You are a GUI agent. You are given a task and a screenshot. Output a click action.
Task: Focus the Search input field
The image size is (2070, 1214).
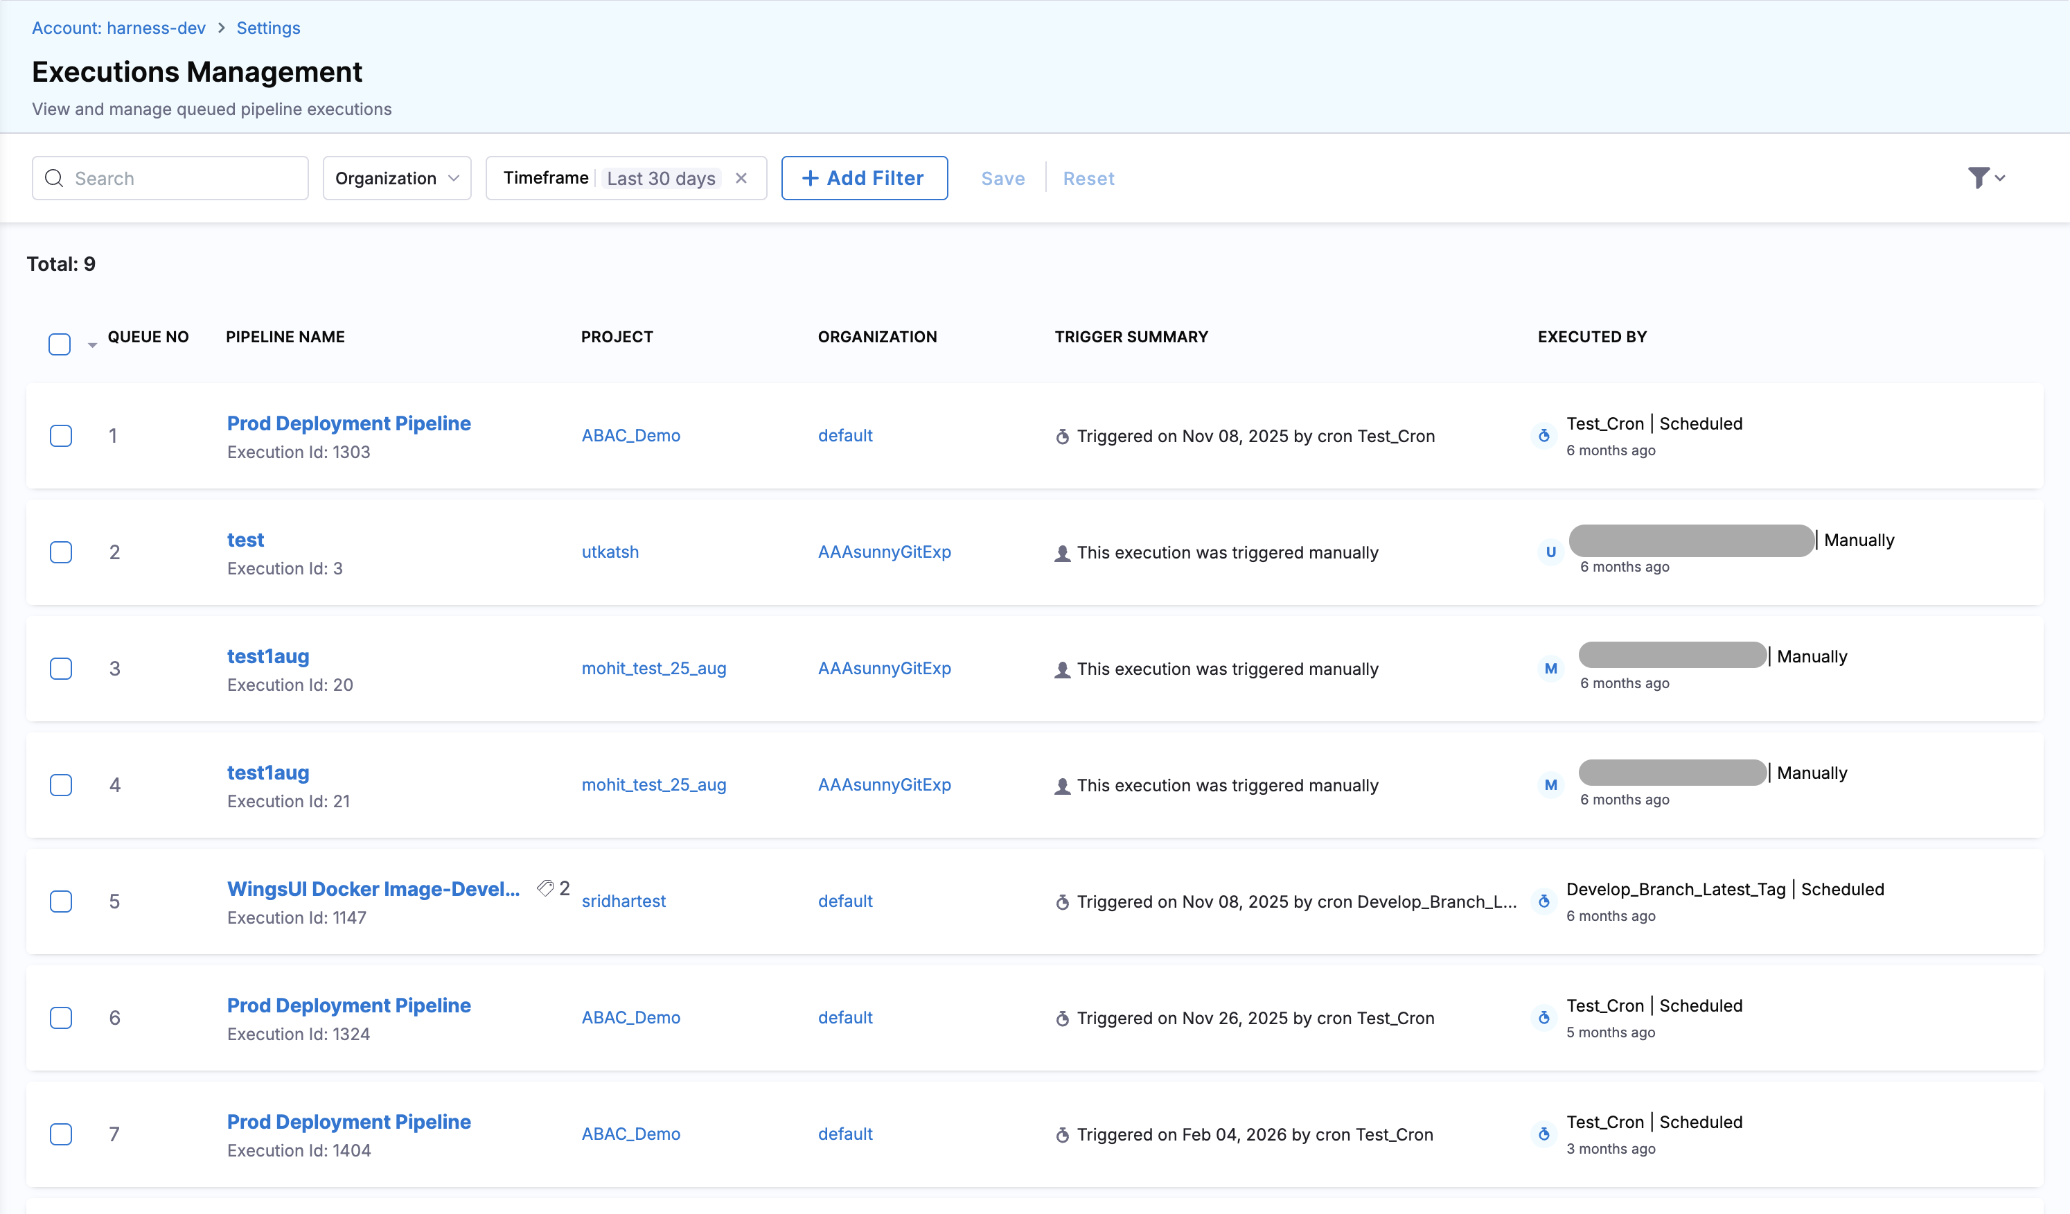170,178
